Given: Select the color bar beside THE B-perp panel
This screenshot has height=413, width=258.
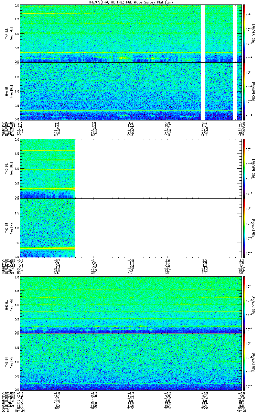Looking at the screenshot, I should [244, 304].
